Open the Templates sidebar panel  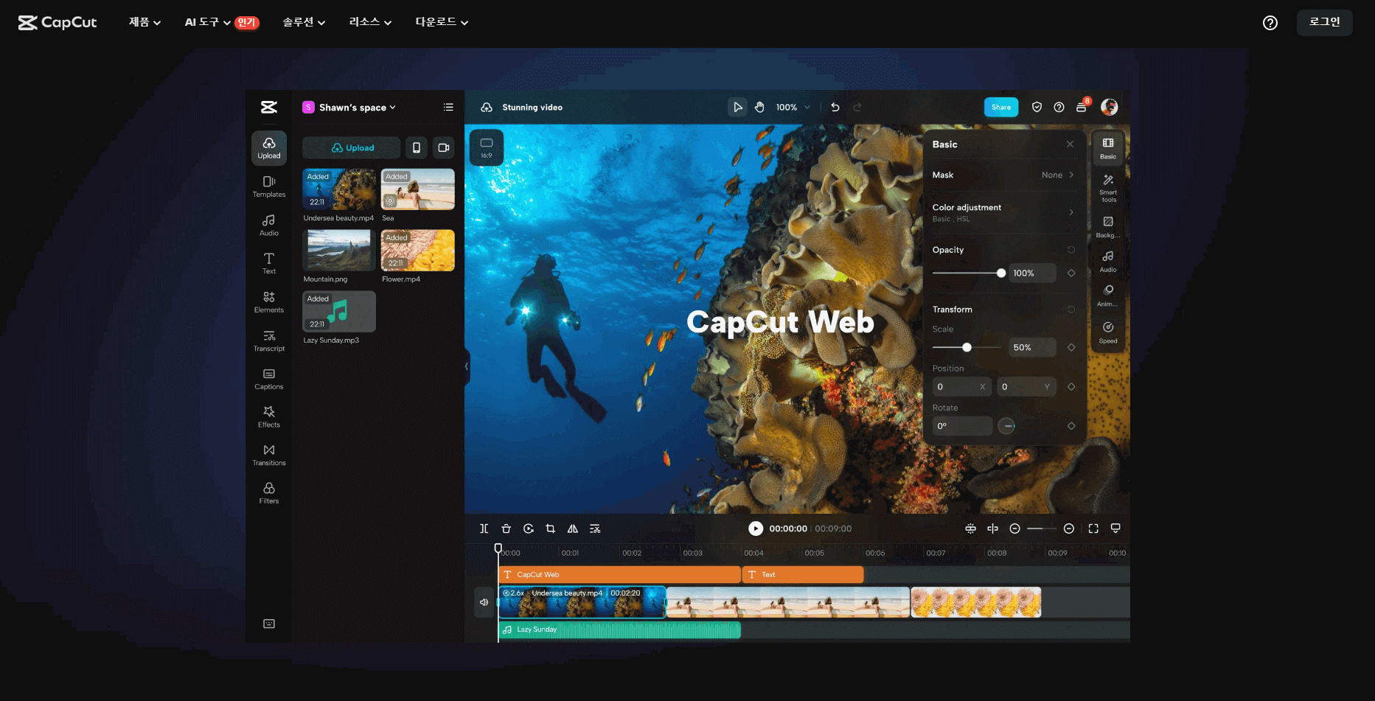[x=269, y=186]
